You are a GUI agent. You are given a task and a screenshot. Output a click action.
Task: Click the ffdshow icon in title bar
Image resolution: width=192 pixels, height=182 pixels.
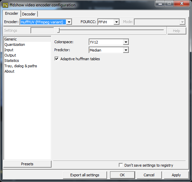(x=5, y=5)
